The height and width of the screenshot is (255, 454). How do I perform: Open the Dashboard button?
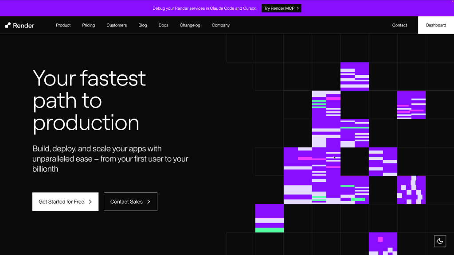(x=435, y=25)
